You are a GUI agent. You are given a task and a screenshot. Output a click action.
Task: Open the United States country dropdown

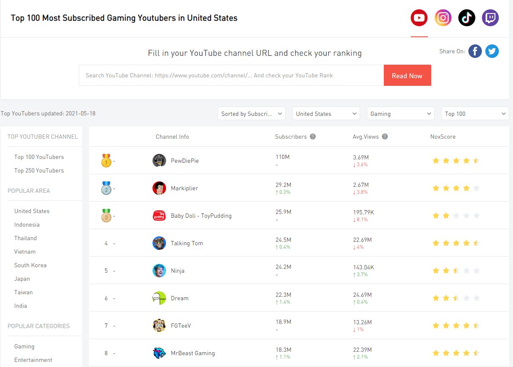click(326, 113)
